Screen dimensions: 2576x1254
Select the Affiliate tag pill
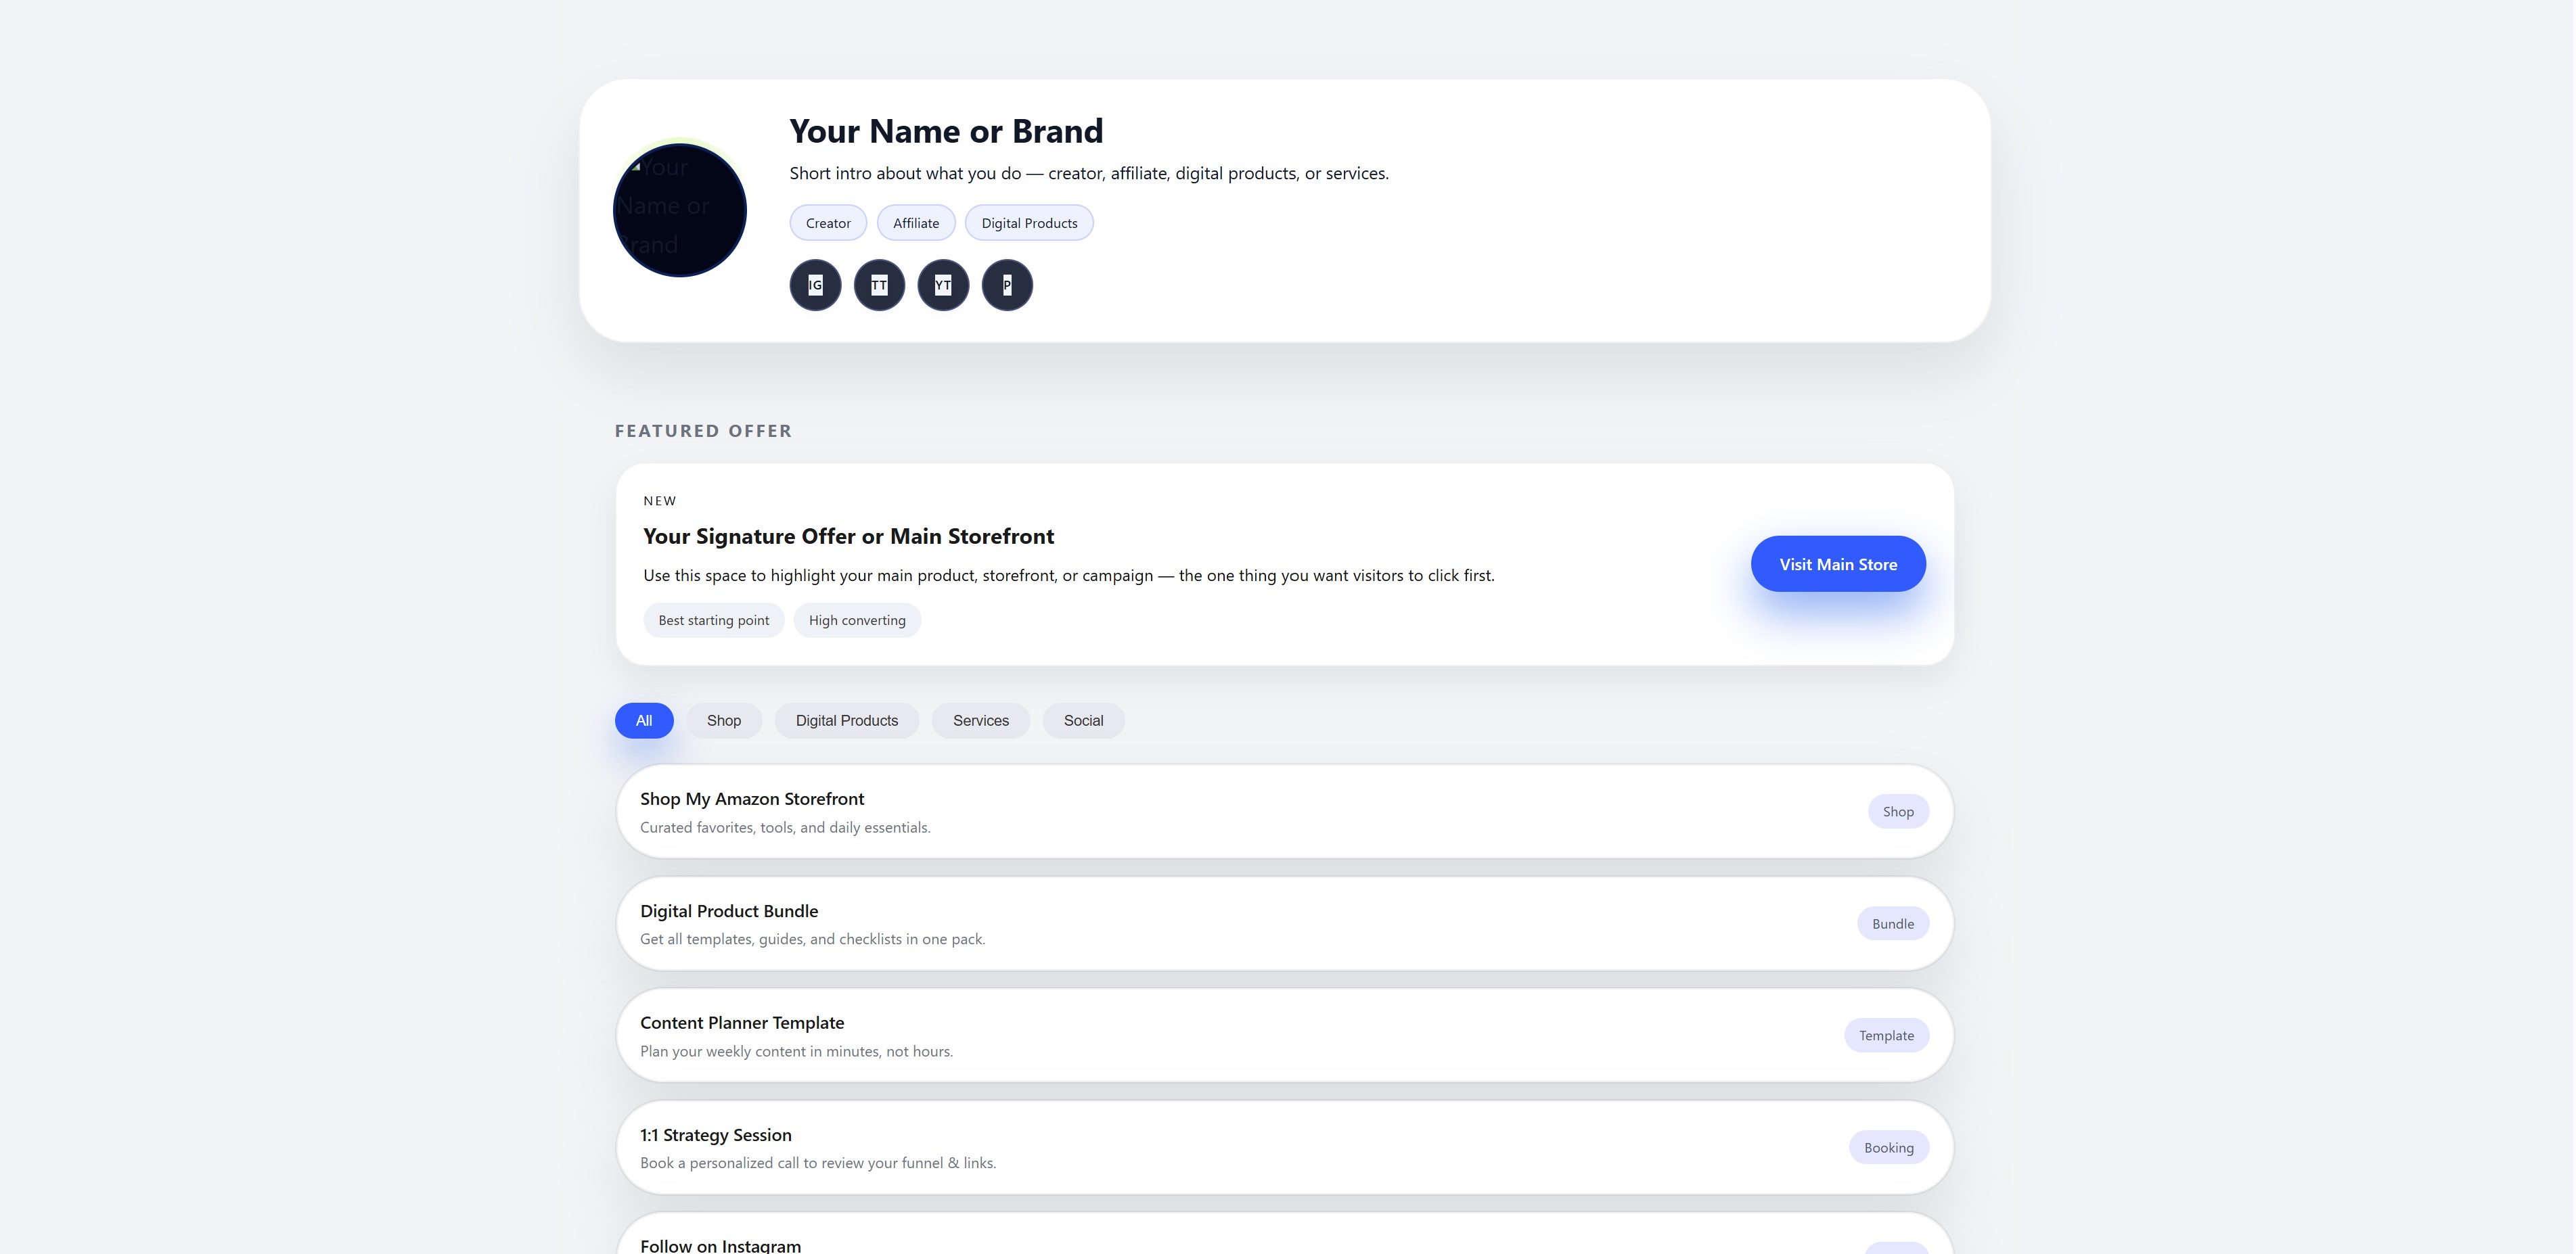coord(915,222)
